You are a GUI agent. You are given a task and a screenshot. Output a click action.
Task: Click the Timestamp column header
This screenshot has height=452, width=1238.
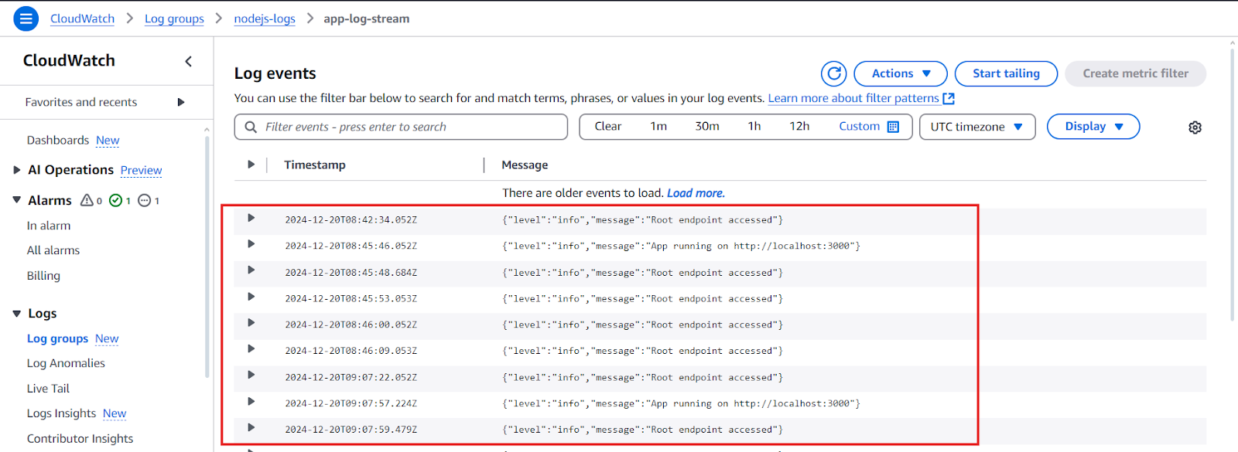315,165
